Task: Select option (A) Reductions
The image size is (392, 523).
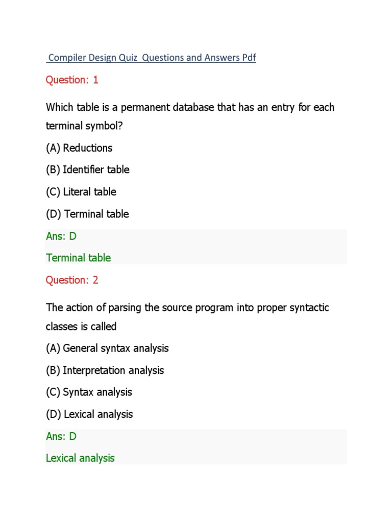Action: [79, 148]
